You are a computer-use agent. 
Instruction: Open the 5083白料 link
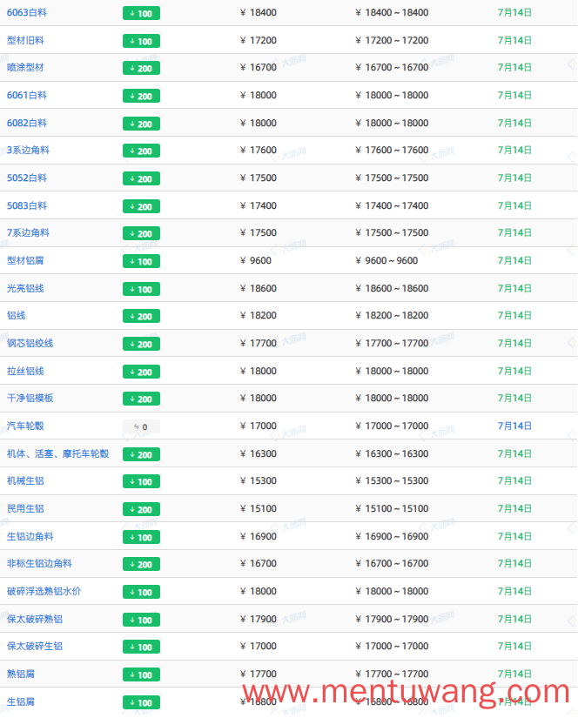pos(27,206)
